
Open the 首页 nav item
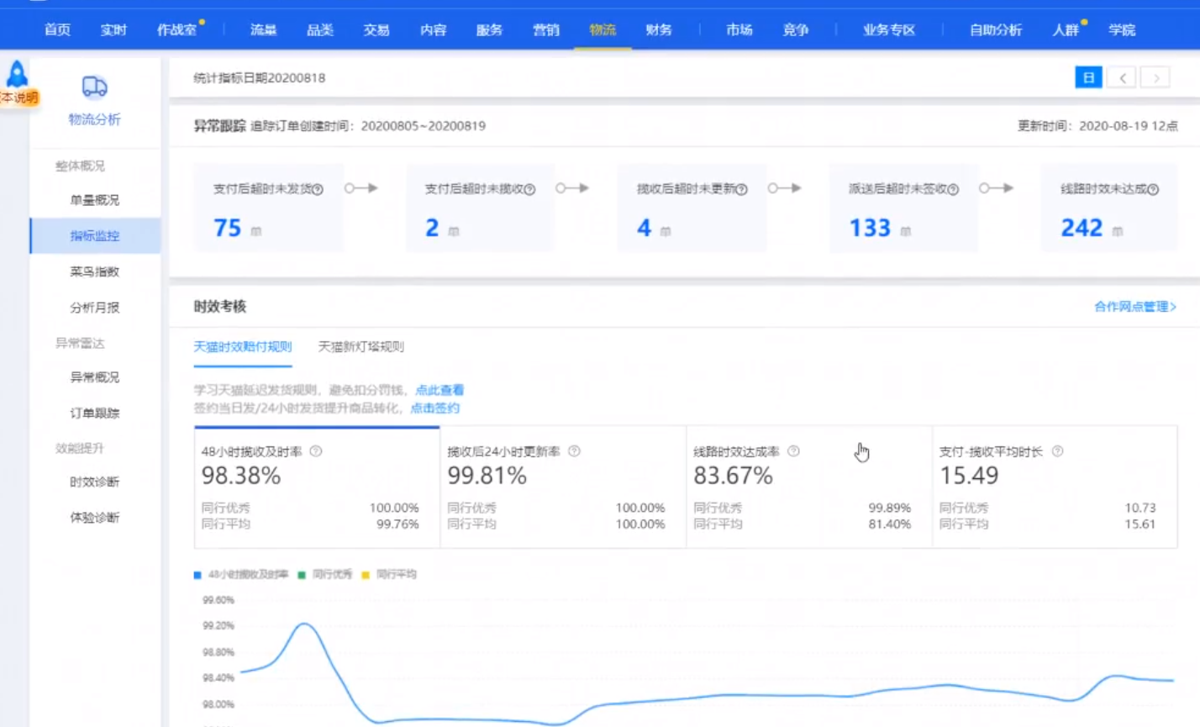click(x=57, y=30)
